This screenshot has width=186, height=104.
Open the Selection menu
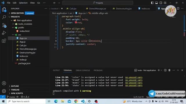click(x=23, y=3)
